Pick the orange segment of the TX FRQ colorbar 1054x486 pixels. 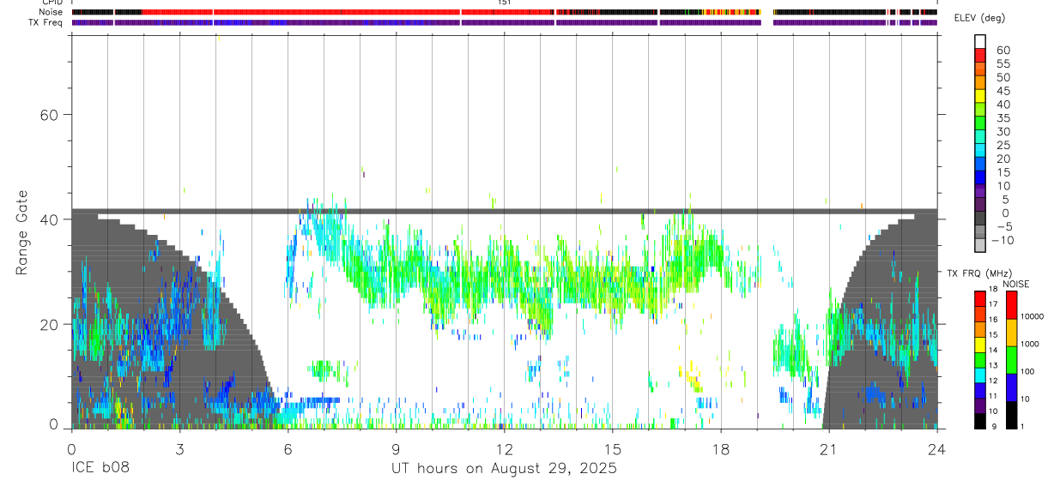pyautogui.click(x=980, y=329)
